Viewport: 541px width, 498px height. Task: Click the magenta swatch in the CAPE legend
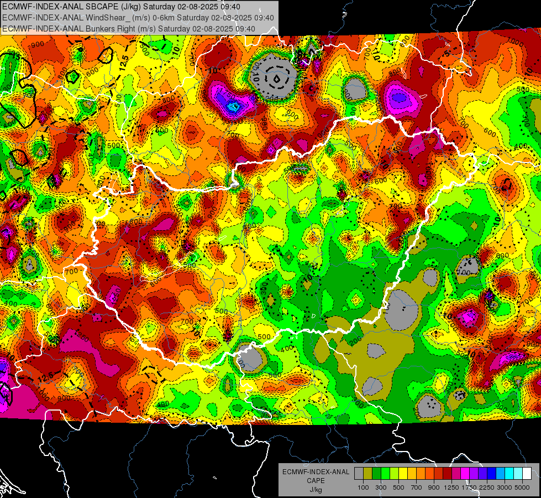[465, 474]
